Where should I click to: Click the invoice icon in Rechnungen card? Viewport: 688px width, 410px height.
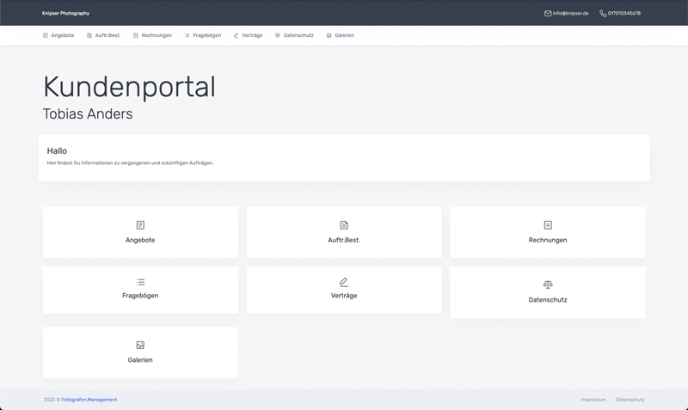click(x=548, y=225)
